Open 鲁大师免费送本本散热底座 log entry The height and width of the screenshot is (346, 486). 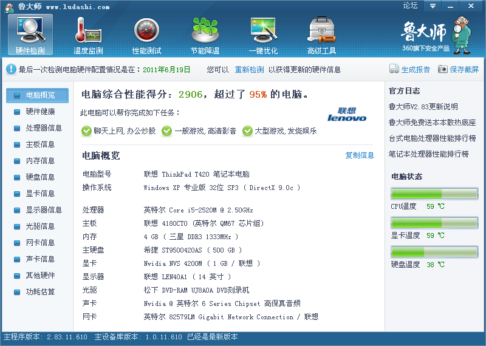(432, 123)
